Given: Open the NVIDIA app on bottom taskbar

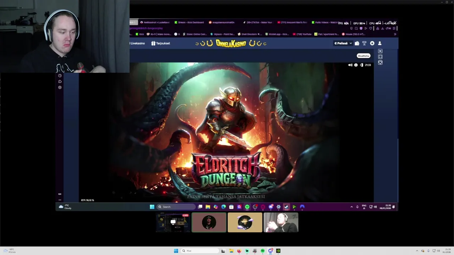Looking at the screenshot, I should click(278, 251).
